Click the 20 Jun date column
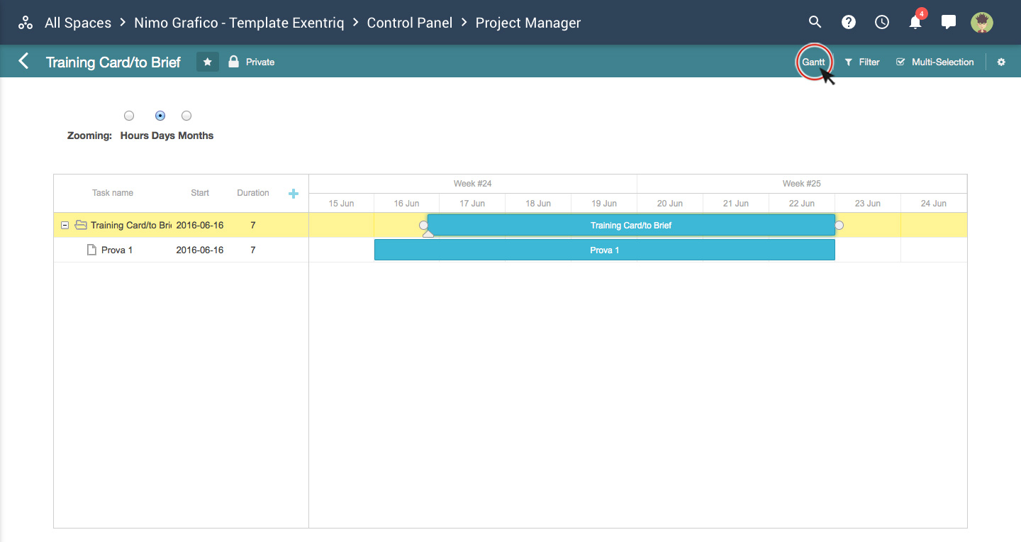 point(670,203)
